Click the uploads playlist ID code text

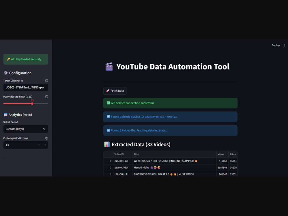161,117
